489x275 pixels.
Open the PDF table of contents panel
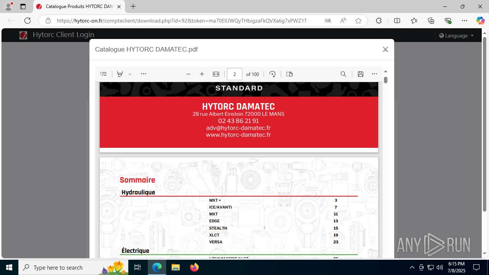coord(104,74)
